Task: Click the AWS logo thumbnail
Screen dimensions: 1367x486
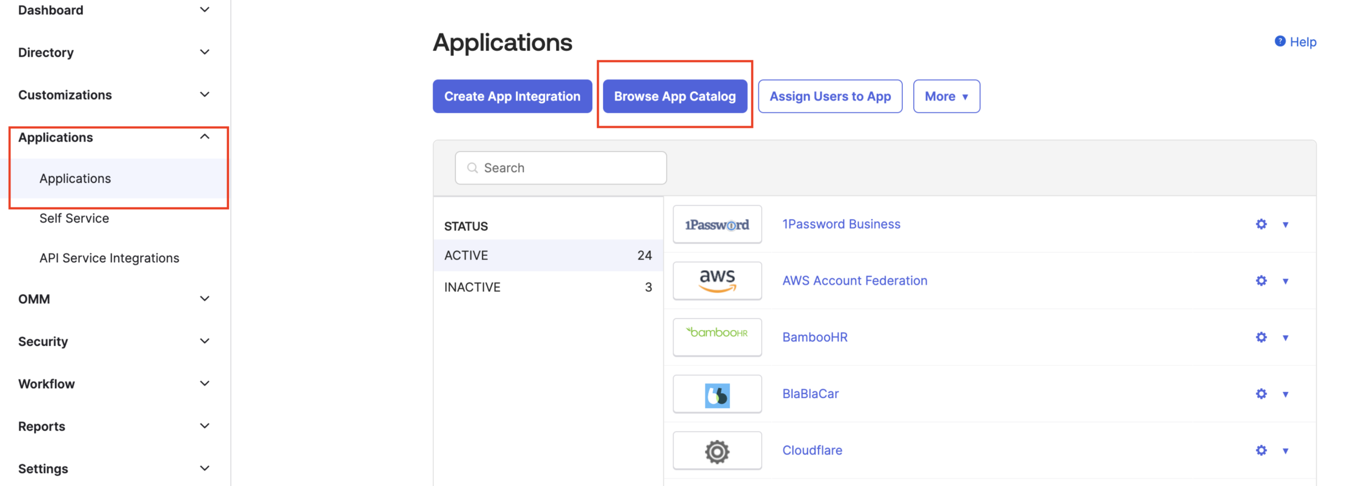Action: pos(717,281)
